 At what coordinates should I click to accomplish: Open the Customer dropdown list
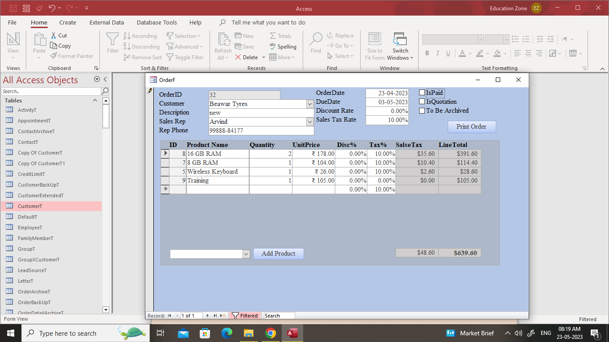coord(310,104)
